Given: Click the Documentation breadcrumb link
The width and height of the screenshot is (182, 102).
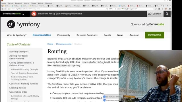Looking at the screenshot, I should point(64,44).
